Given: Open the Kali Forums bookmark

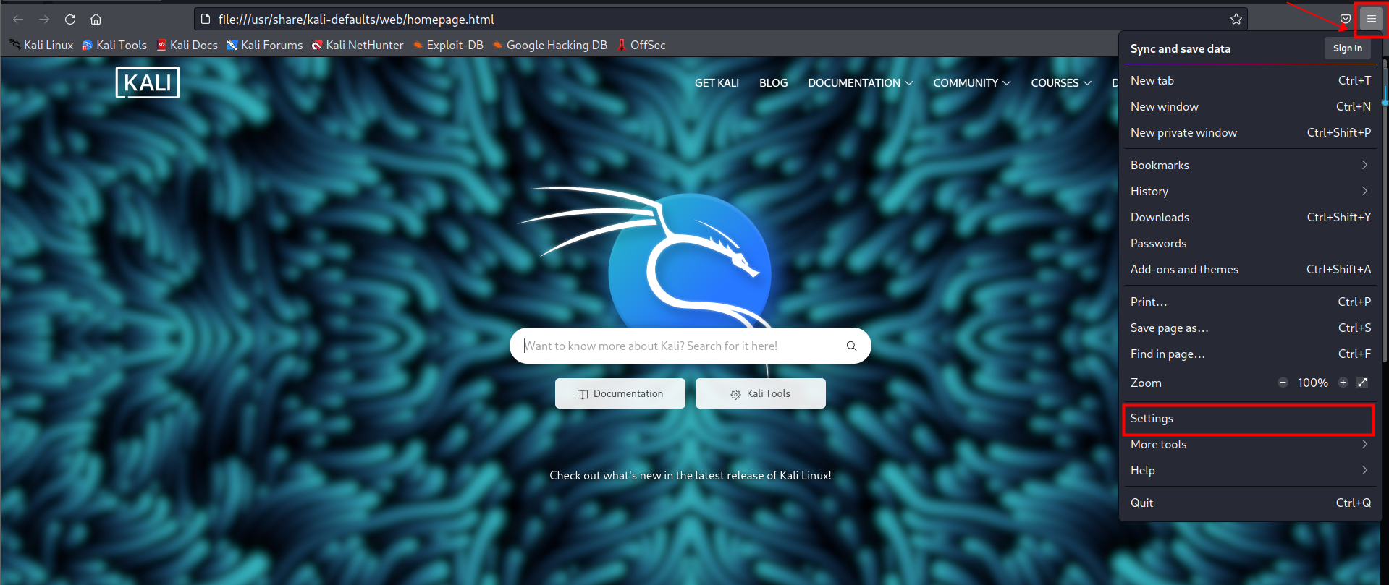Looking at the screenshot, I should 265,45.
